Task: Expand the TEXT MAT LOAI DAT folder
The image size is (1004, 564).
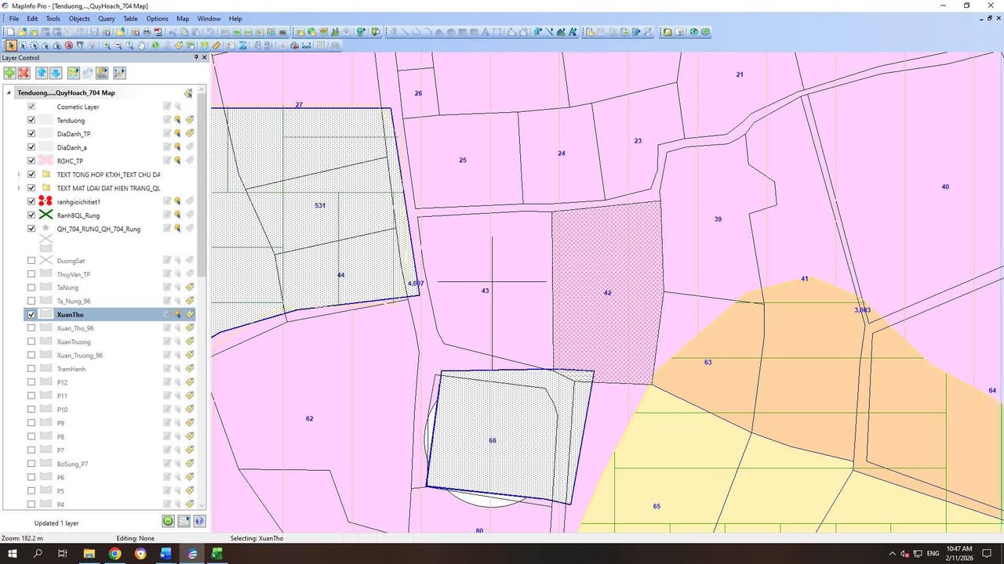Action: 19,187
